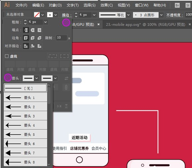This screenshot has height=168, width=192.
Task: Open the end arrowhead dropdown
Action: coord(55,78)
